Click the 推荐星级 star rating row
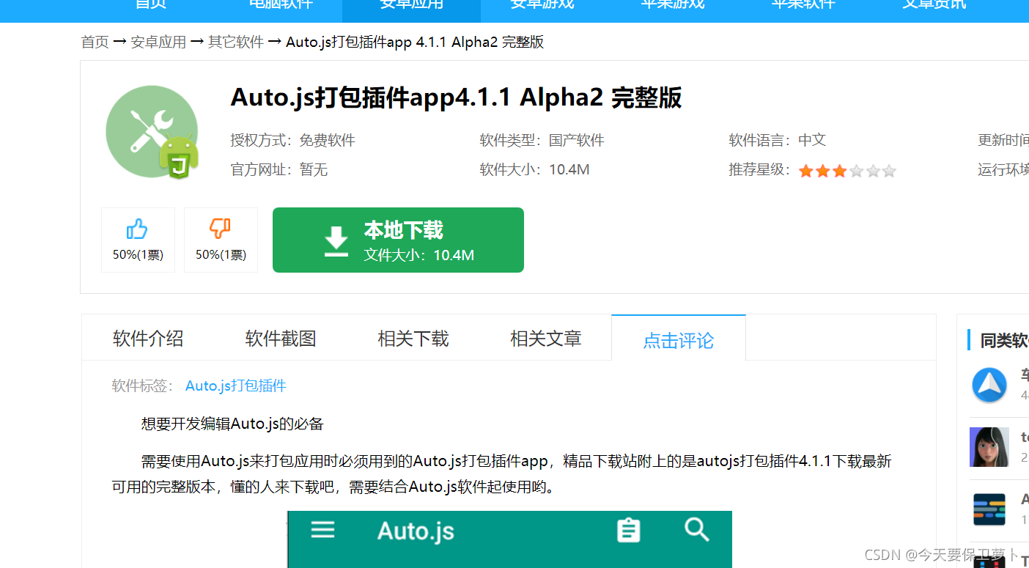1029x568 pixels. pos(812,170)
